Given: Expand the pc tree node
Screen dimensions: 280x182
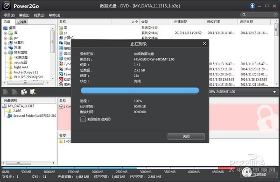Looking at the screenshot, I should click(5, 38).
